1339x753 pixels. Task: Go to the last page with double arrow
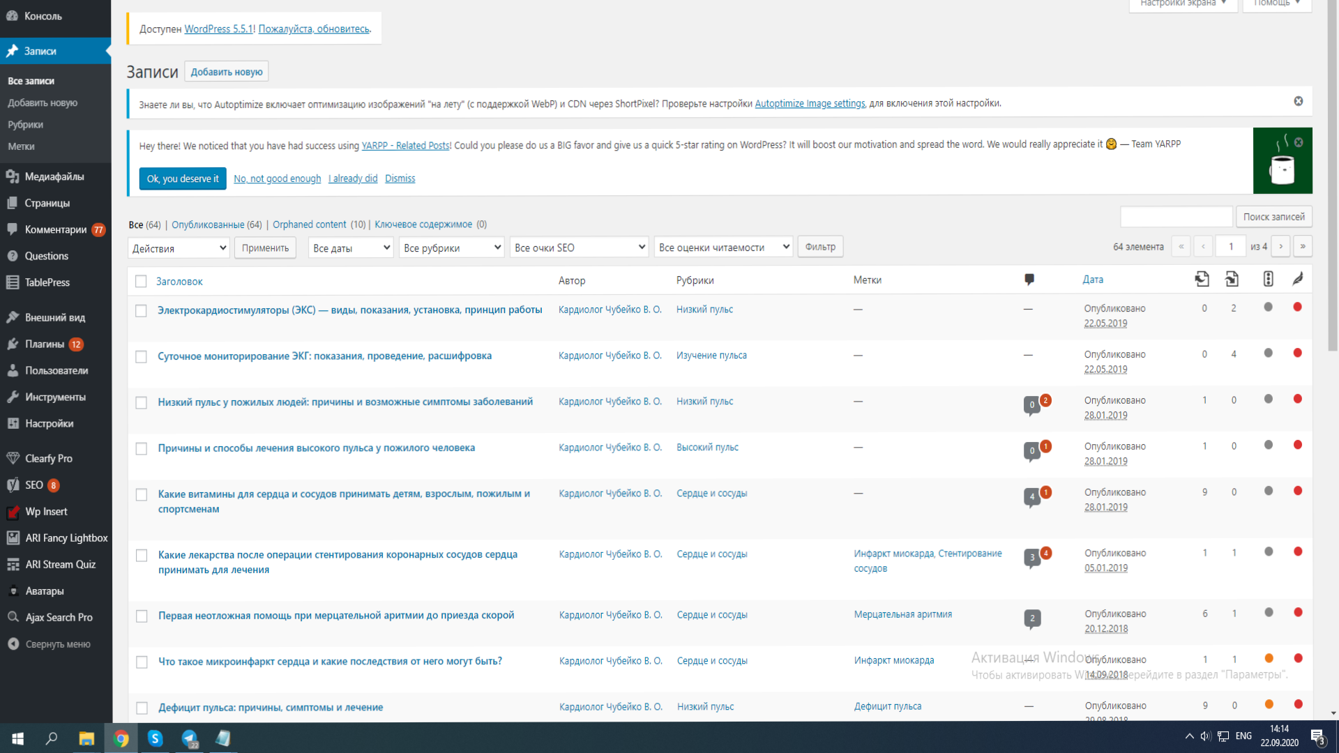pos(1302,246)
